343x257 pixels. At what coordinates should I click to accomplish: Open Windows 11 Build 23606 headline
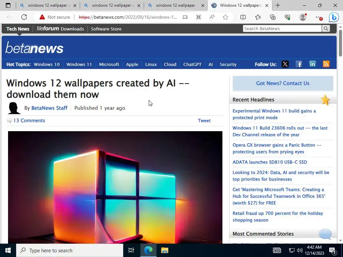(x=280, y=131)
